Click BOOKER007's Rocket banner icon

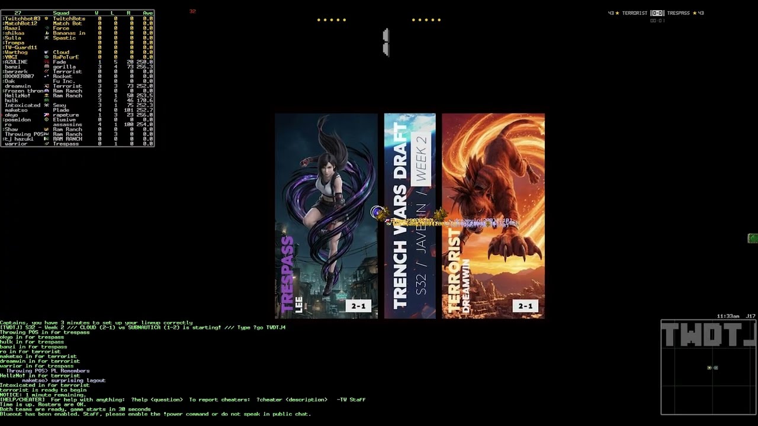coord(46,76)
